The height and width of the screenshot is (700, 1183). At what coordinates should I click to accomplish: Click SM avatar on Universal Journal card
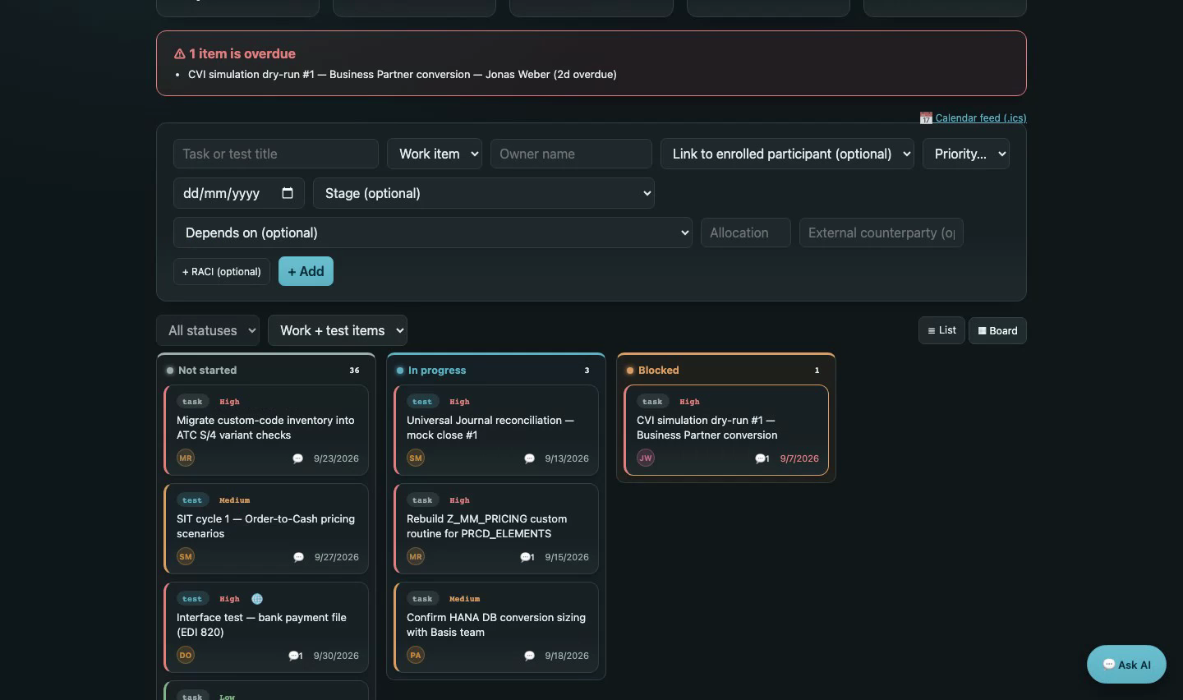point(416,458)
